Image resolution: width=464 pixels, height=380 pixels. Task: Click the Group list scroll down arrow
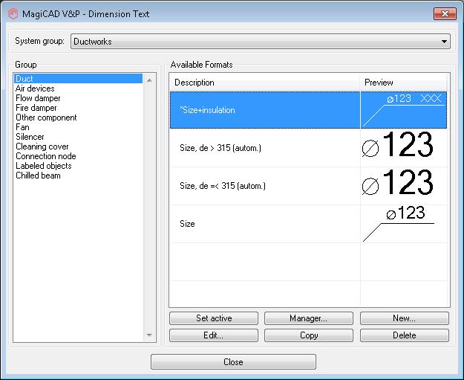[x=149, y=335]
